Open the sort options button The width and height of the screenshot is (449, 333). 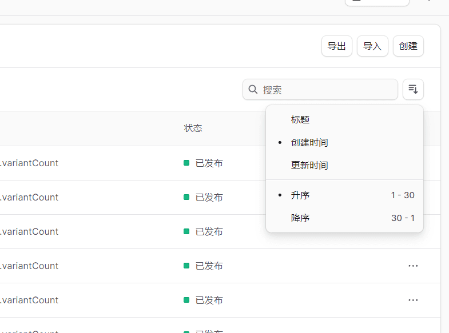[x=413, y=89]
